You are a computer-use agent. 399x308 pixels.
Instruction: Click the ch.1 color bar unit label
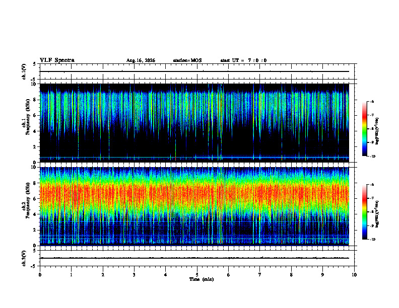[x=377, y=131]
